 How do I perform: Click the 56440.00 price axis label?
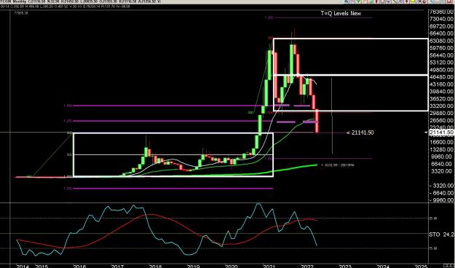[441, 55]
